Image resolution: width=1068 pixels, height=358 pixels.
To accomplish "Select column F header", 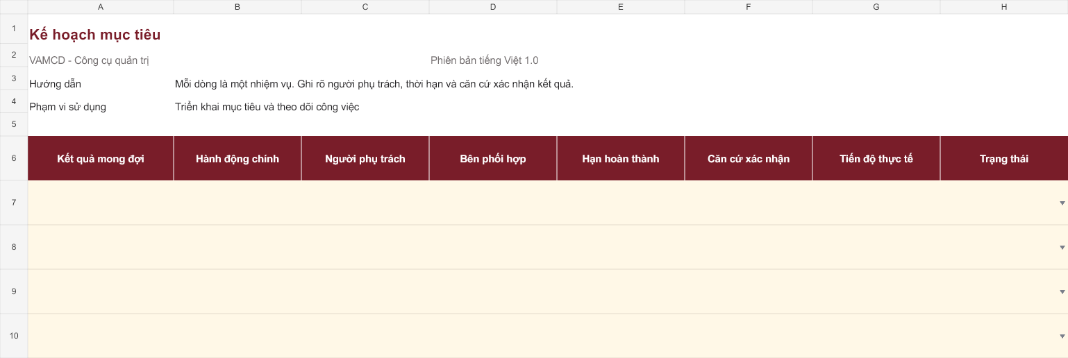I will pyautogui.click(x=749, y=7).
